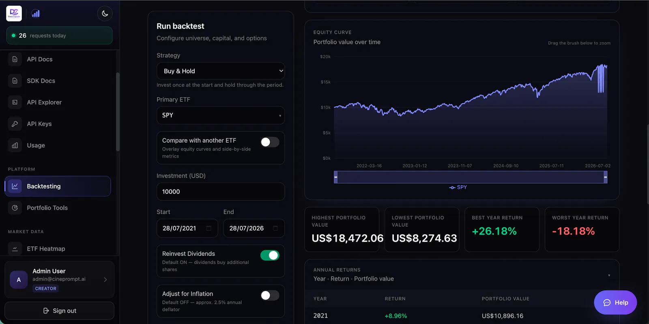649x324 pixels.
Task: Click the Data Capital logo icon
Action: click(14, 13)
